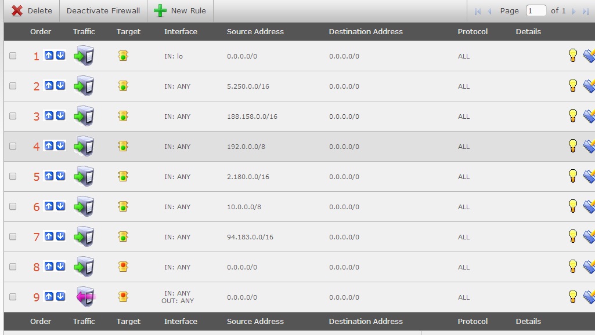Move rule 1 down one position
This screenshot has height=335, width=595.
[x=60, y=56]
